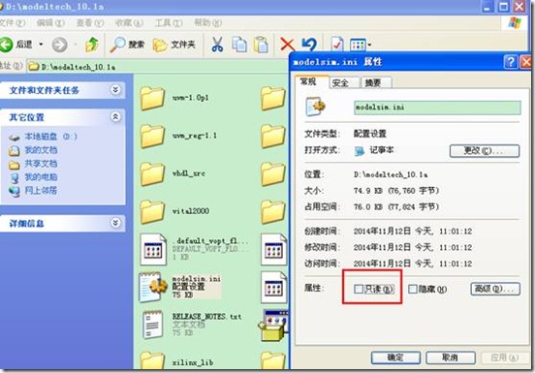This screenshot has height=373, width=535.
Task: Click the 更改 (Change) button
Action: click(x=485, y=151)
